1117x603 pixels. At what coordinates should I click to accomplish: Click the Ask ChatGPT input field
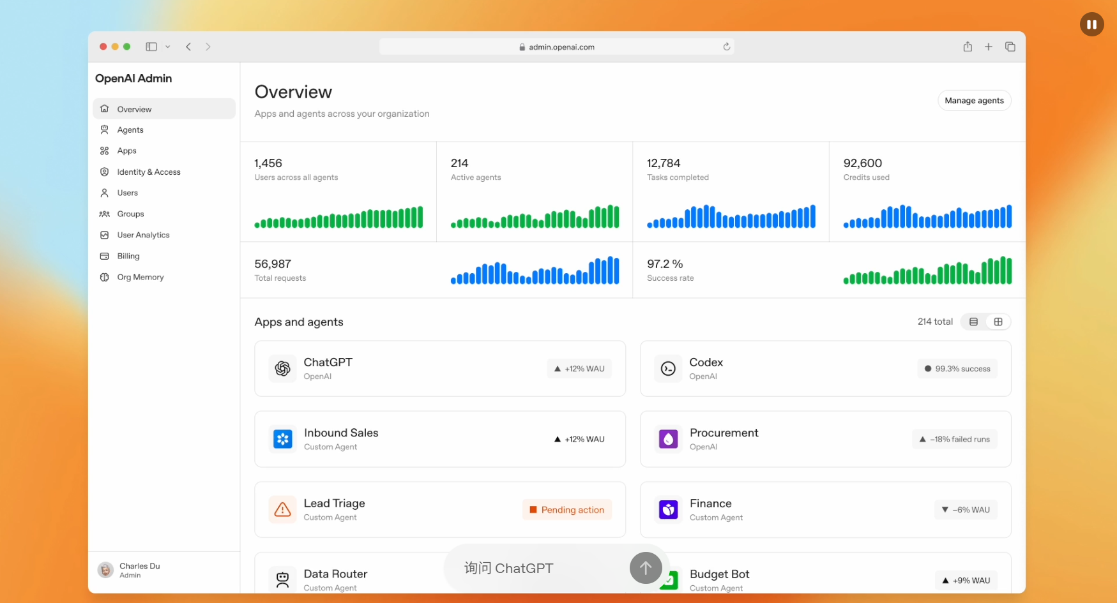536,568
